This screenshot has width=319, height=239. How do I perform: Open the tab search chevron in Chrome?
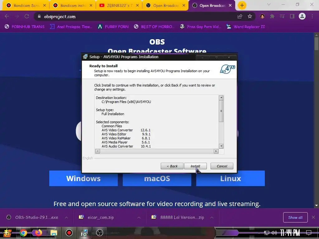point(269,4)
